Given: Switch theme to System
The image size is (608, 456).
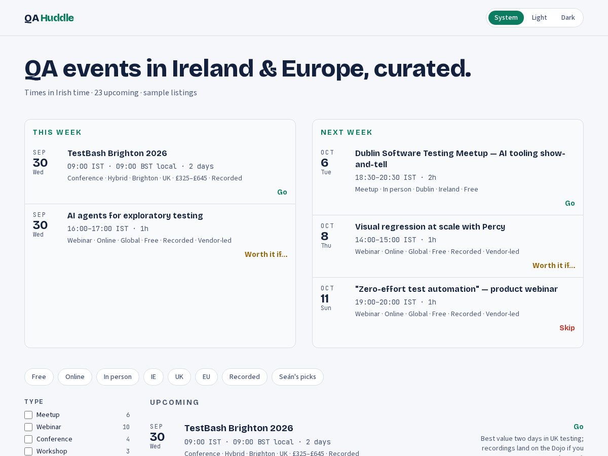Looking at the screenshot, I should pos(506,18).
